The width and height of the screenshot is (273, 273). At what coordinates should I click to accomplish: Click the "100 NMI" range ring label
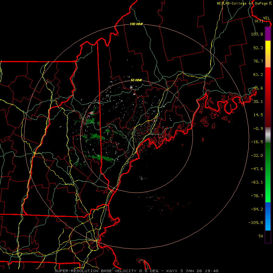pos(136,24)
